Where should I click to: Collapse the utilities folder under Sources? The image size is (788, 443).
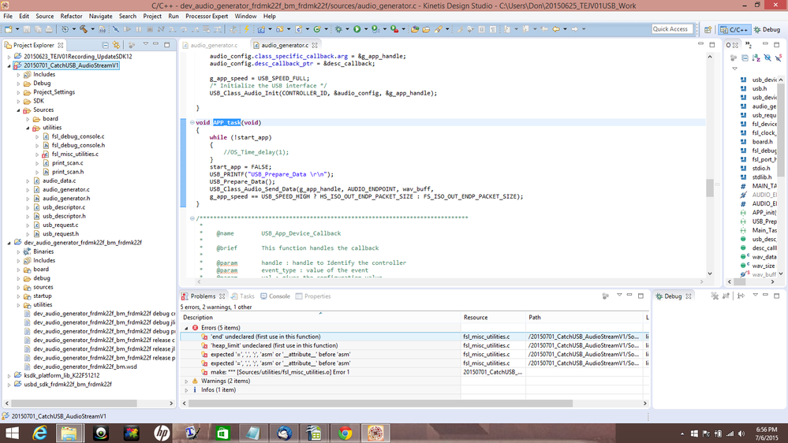[x=28, y=128]
